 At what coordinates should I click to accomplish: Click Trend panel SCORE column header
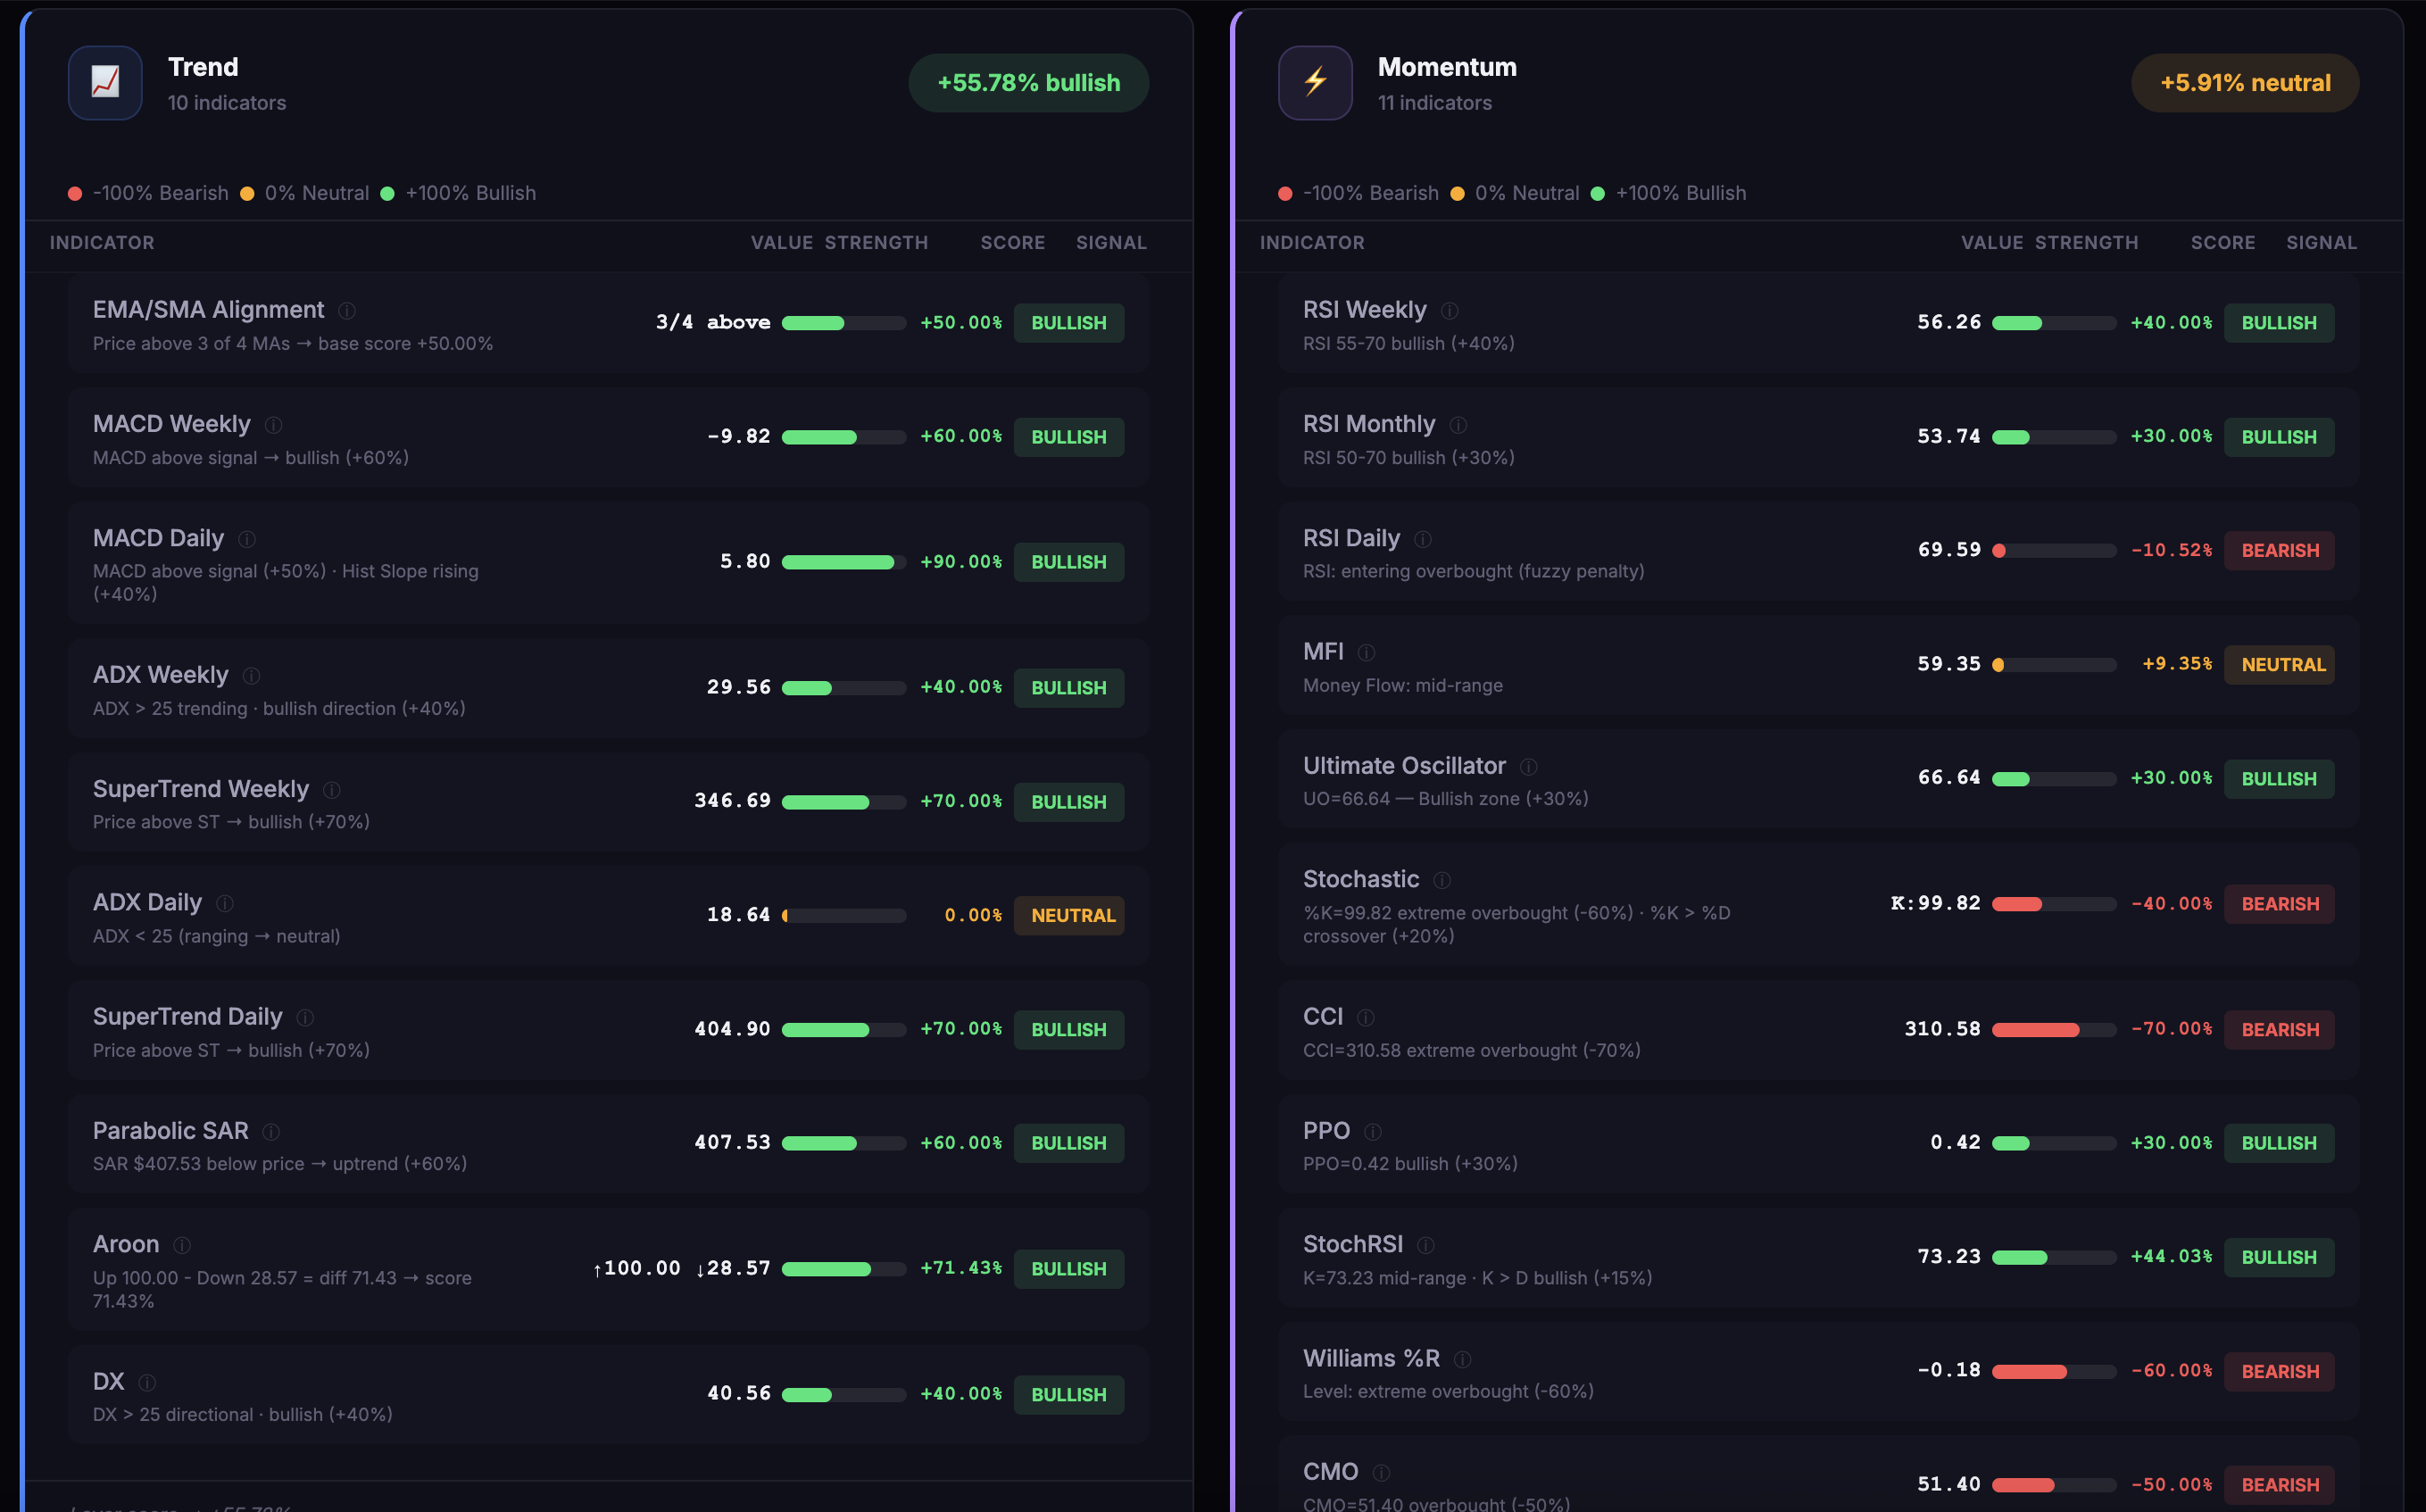[1012, 243]
